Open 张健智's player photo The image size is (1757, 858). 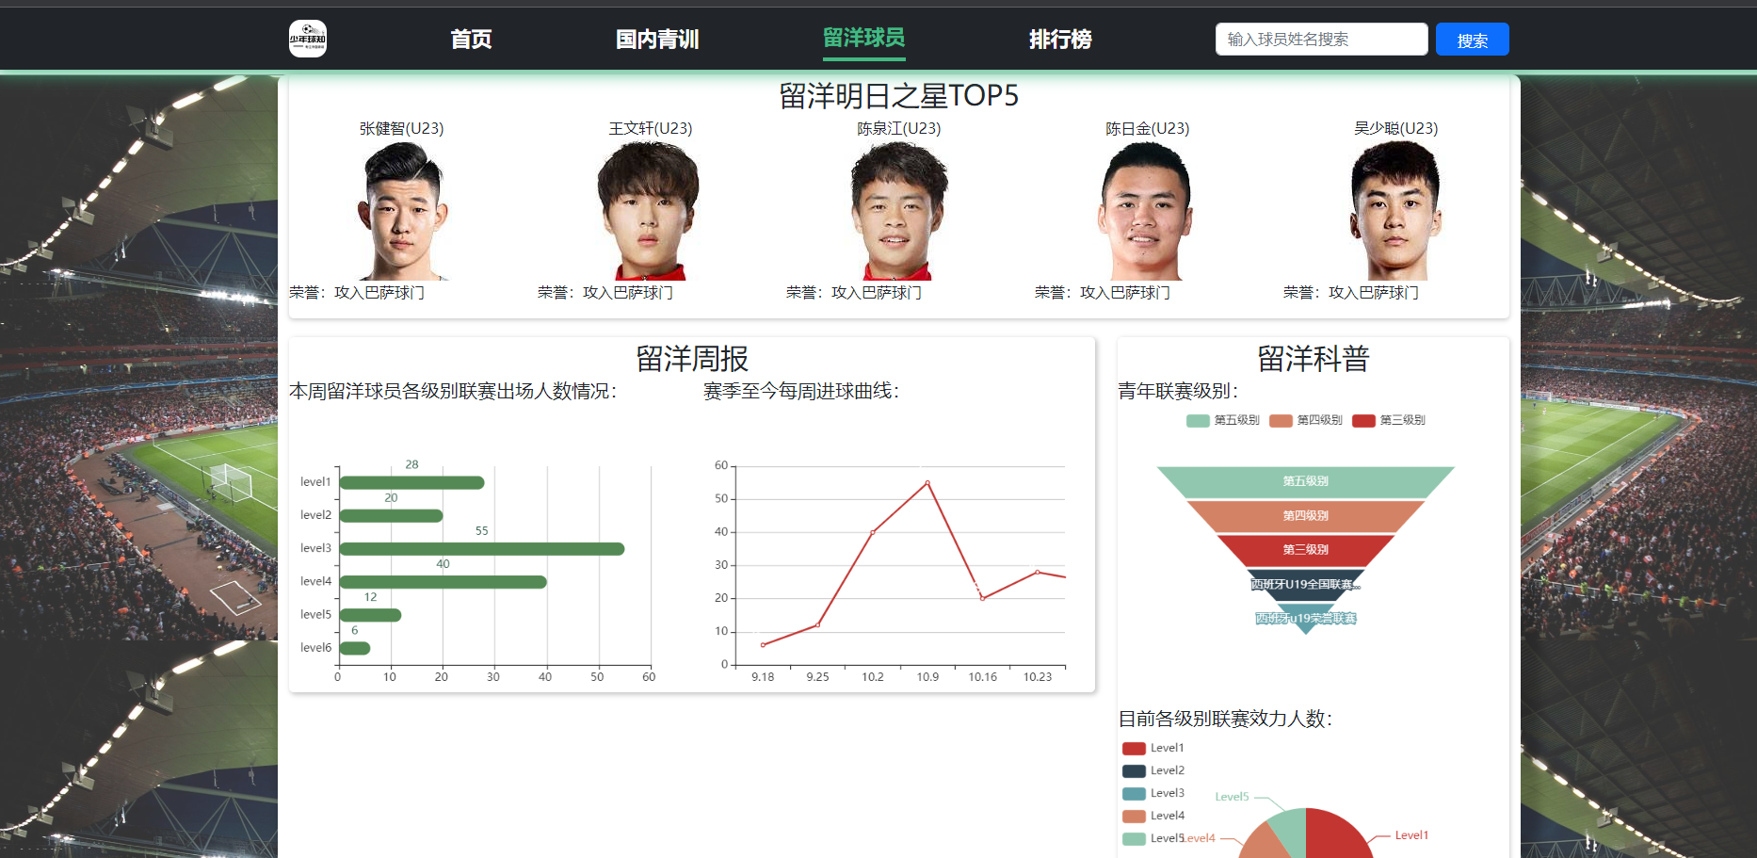(402, 210)
